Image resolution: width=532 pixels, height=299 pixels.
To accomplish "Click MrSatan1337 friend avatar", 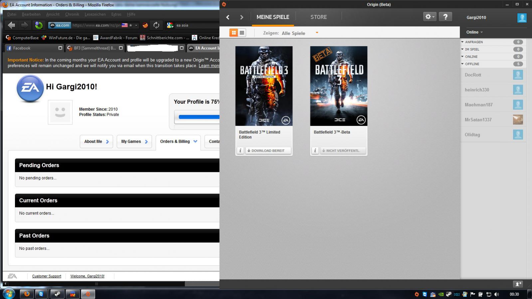I will [x=518, y=120].
